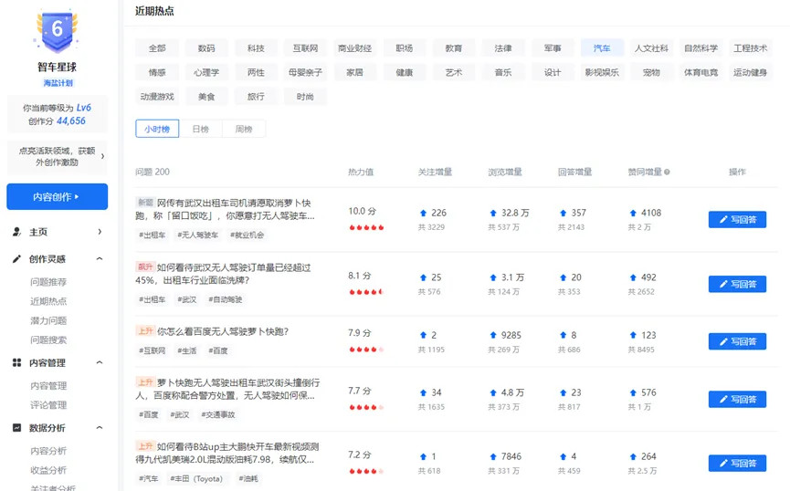Click 写回答 for the 萝卜快跑 taxi question

737,220
